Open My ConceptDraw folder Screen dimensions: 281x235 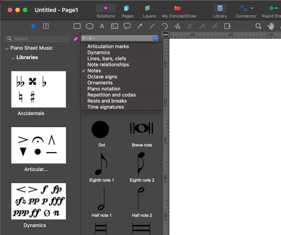[x=179, y=11]
